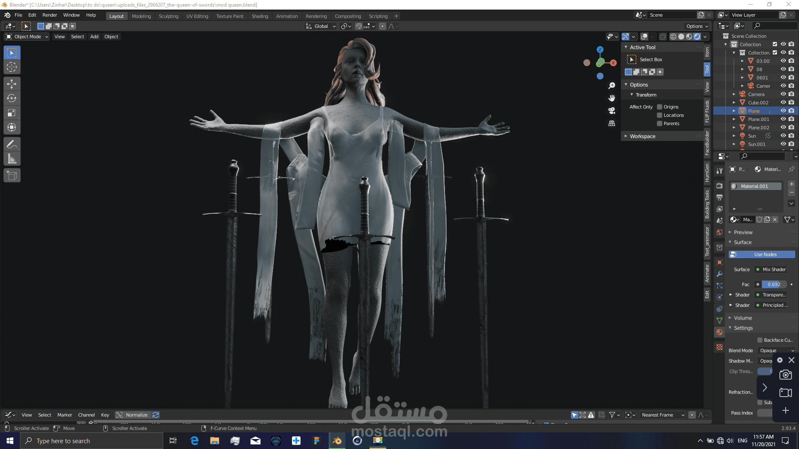Image resolution: width=799 pixels, height=449 pixels.
Task: Switch to rendered viewport shading
Action: [x=697, y=37]
